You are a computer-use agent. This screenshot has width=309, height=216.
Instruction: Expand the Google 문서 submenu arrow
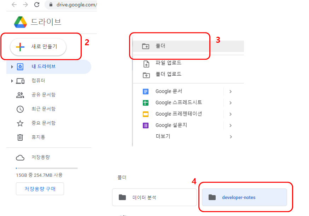[x=231, y=92]
